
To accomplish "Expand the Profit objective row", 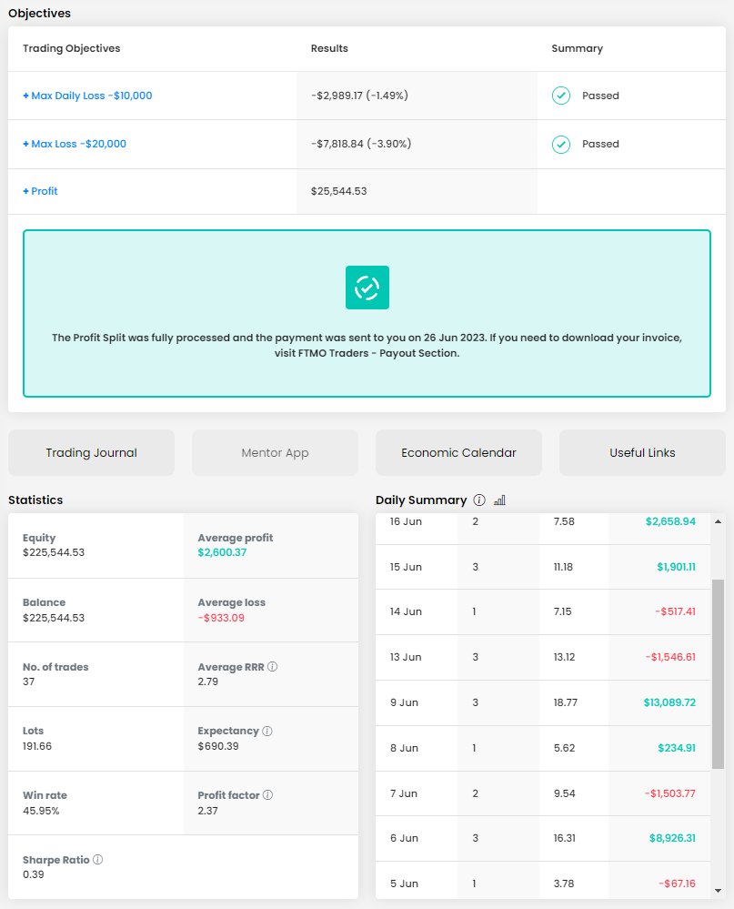I will point(40,191).
